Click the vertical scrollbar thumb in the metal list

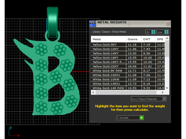pos(167,49)
